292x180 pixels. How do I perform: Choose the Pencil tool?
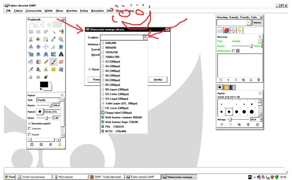tap(46, 61)
